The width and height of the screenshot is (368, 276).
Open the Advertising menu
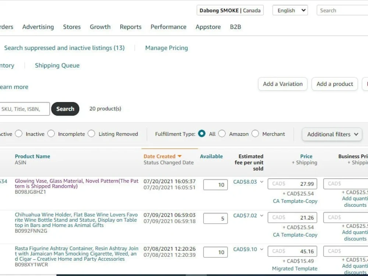[38, 26]
